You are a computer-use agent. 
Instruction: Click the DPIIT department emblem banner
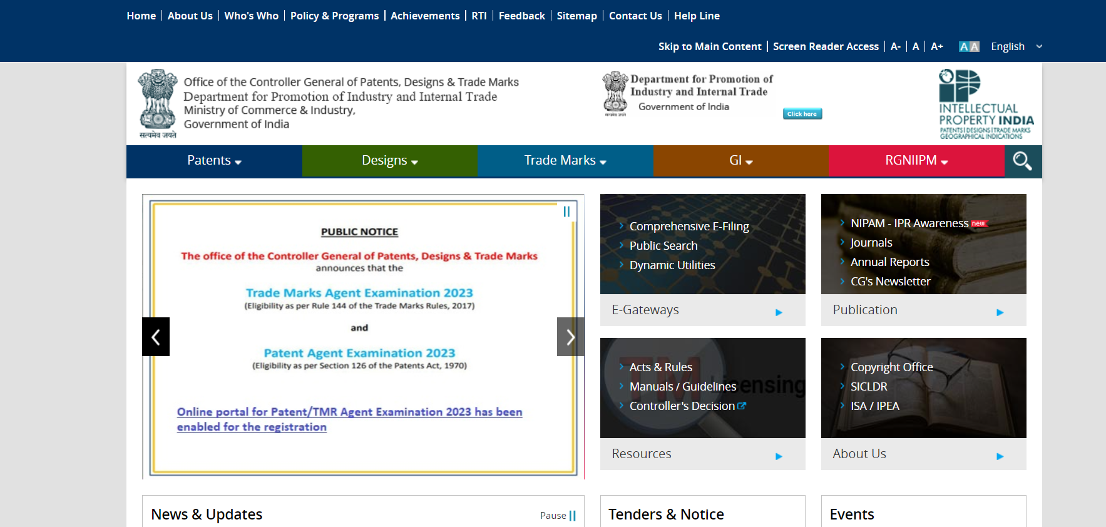(x=689, y=94)
